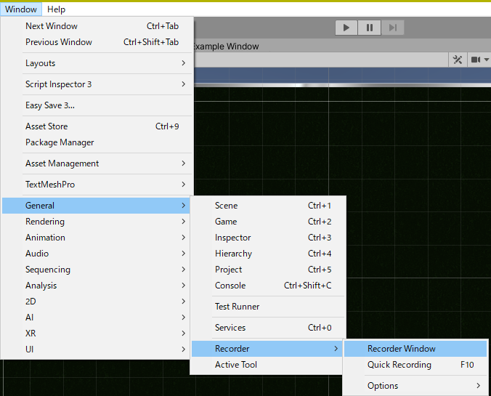
Task: Open the Project window entry
Action: pyautogui.click(x=268, y=270)
